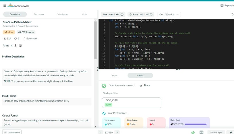Click the three-dot editor panel divider handle
The height and width of the screenshot is (134, 234).
point(178,69)
